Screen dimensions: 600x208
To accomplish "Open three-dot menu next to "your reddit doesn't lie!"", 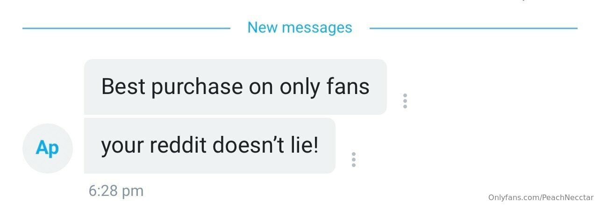I will click(354, 160).
